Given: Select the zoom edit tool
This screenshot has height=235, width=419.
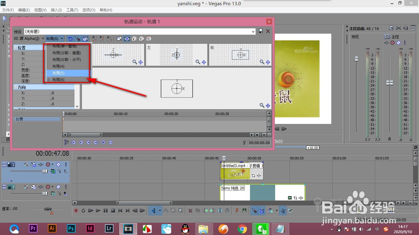Looking at the screenshot, I should point(181,211).
